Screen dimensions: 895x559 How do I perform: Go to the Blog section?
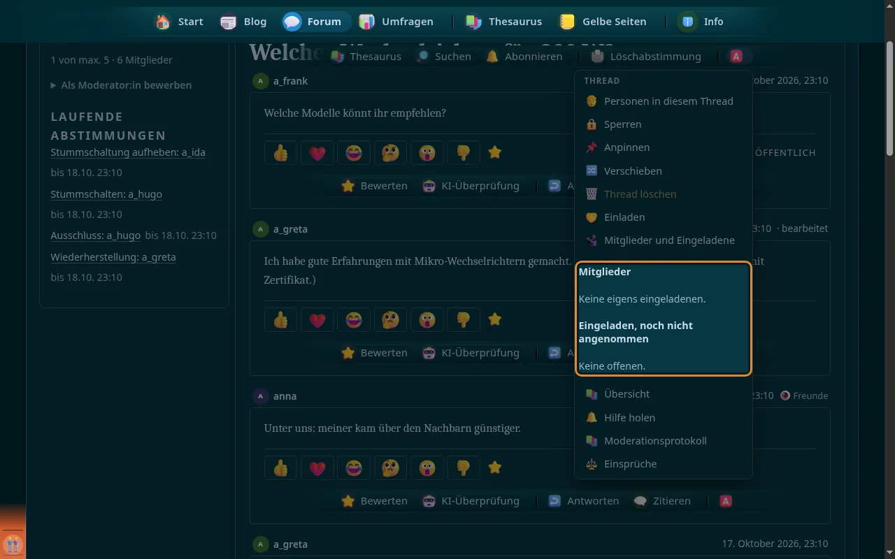[x=243, y=22]
